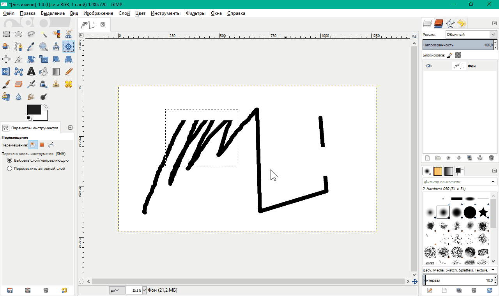Select 'Выбрать слой/направляющую' radio option

click(10, 160)
